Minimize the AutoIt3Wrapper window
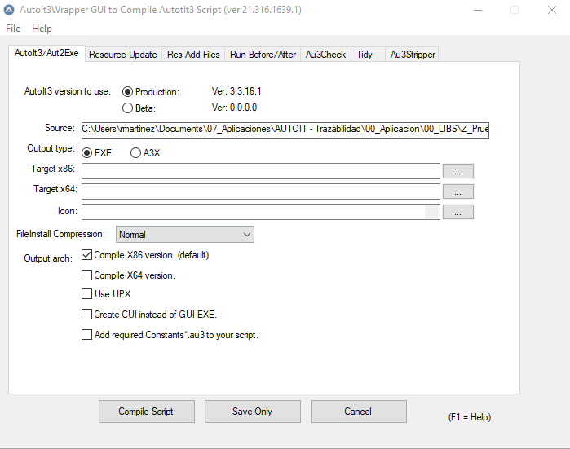The width and height of the screenshot is (570, 449). 478,10
